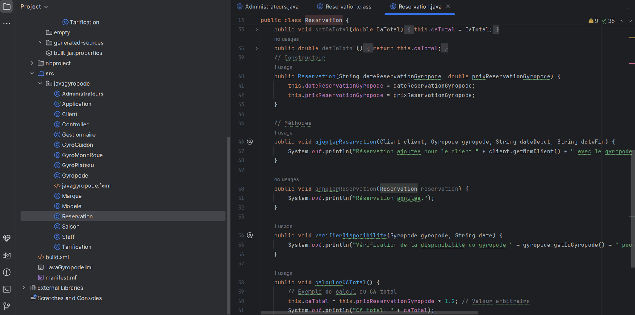635x315 pixels.
Task: Close the Reservation.java tab
Action: [448, 6]
